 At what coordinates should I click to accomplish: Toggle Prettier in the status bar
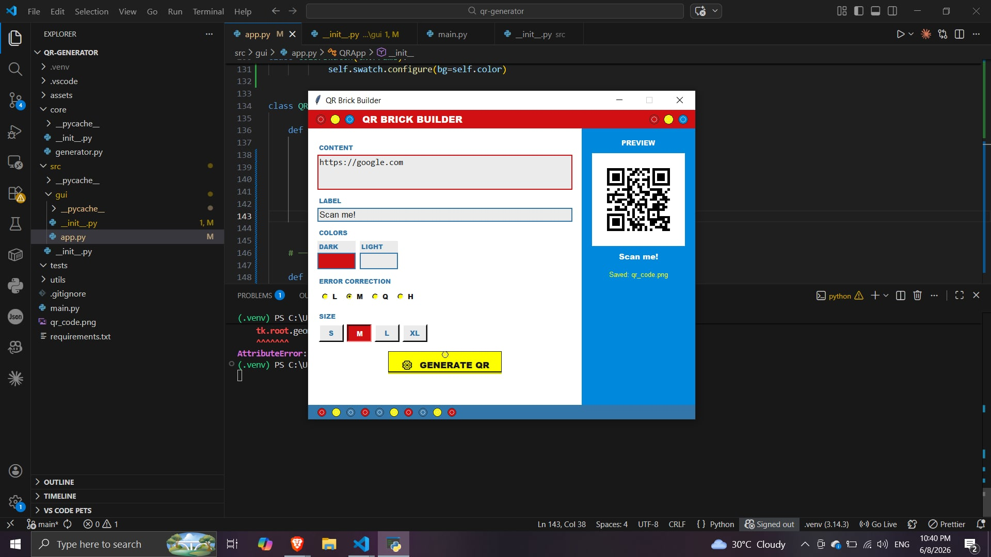point(947,524)
